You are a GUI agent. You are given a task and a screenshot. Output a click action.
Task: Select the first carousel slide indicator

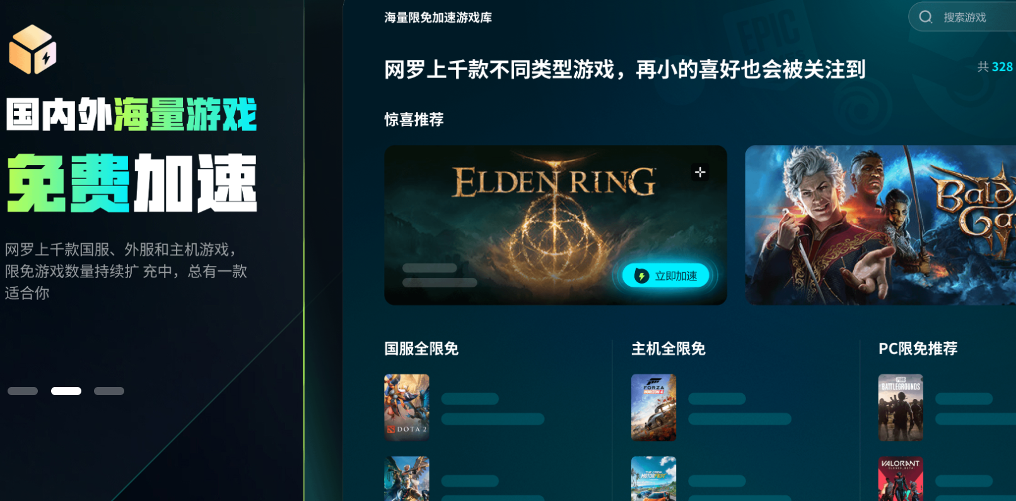(23, 391)
